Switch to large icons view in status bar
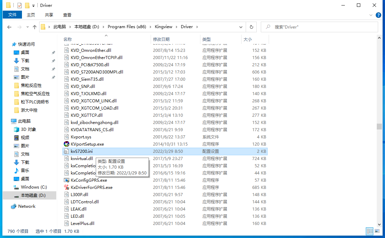 (377, 231)
